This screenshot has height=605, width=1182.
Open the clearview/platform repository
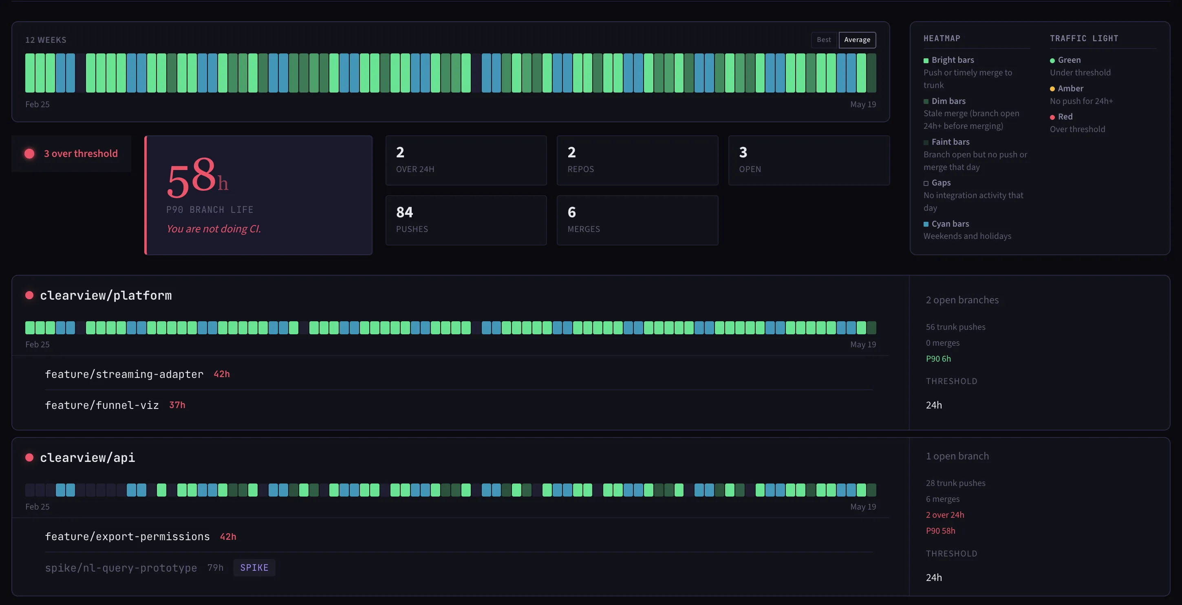[x=106, y=295]
